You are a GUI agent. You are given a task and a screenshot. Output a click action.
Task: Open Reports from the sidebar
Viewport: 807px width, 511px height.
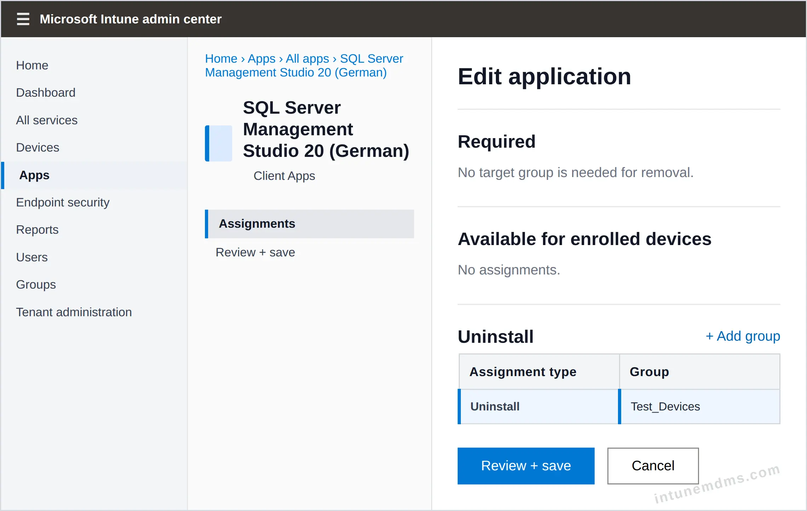coord(37,229)
